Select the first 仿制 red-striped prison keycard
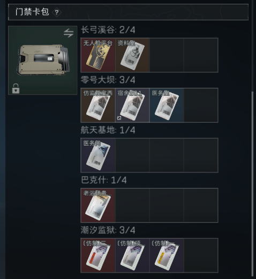 [x=98, y=255]
